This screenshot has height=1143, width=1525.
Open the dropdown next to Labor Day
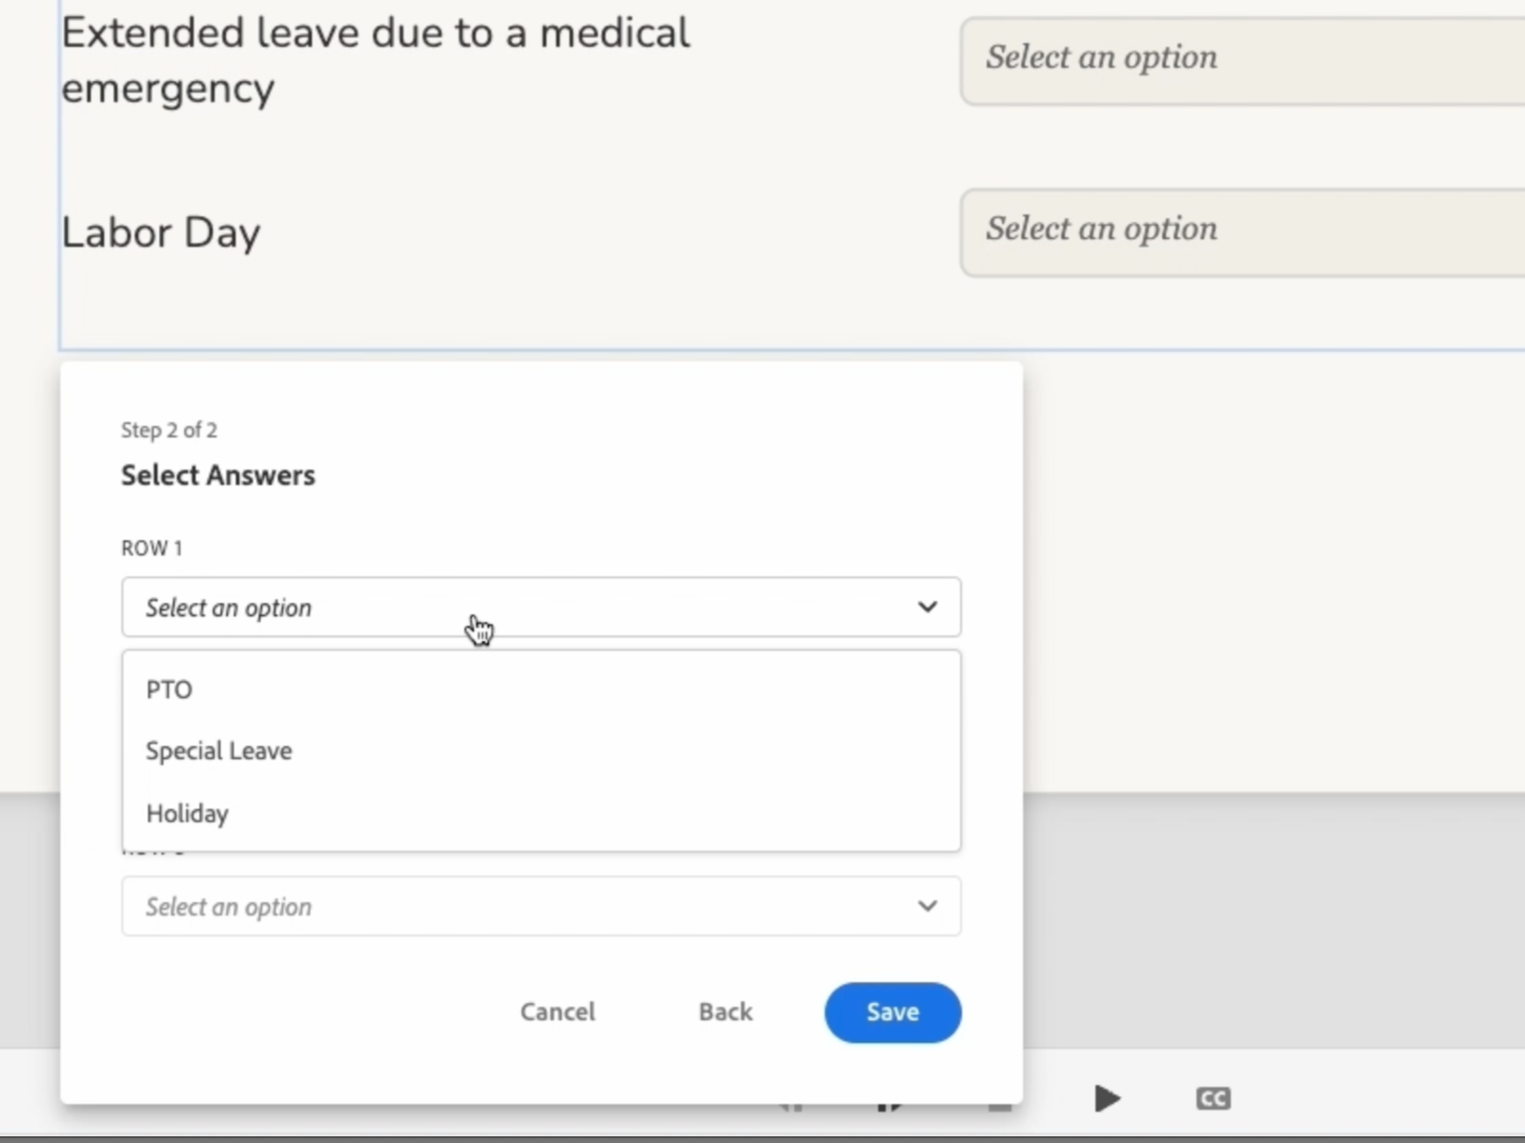pyautogui.click(x=1239, y=231)
